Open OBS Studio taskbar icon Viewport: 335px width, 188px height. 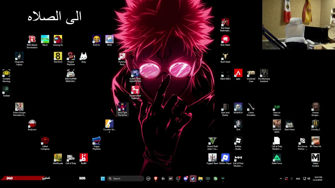[x=178, y=179]
